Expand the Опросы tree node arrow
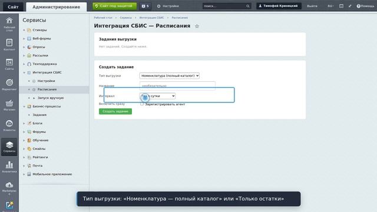 [24, 47]
